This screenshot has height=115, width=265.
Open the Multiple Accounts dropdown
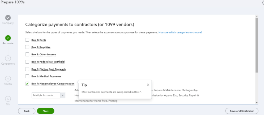pyautogui.click(x=46, y=95)
